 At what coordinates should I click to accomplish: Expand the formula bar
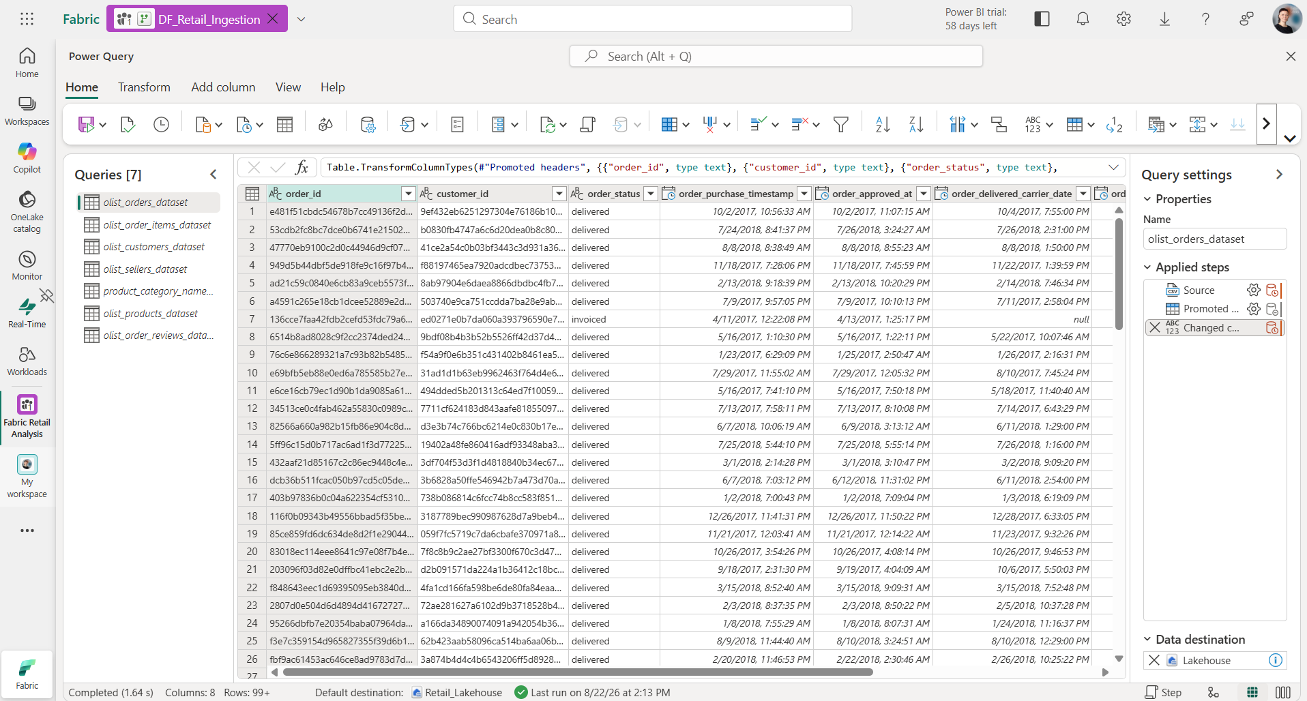(x=1113, y=167)
